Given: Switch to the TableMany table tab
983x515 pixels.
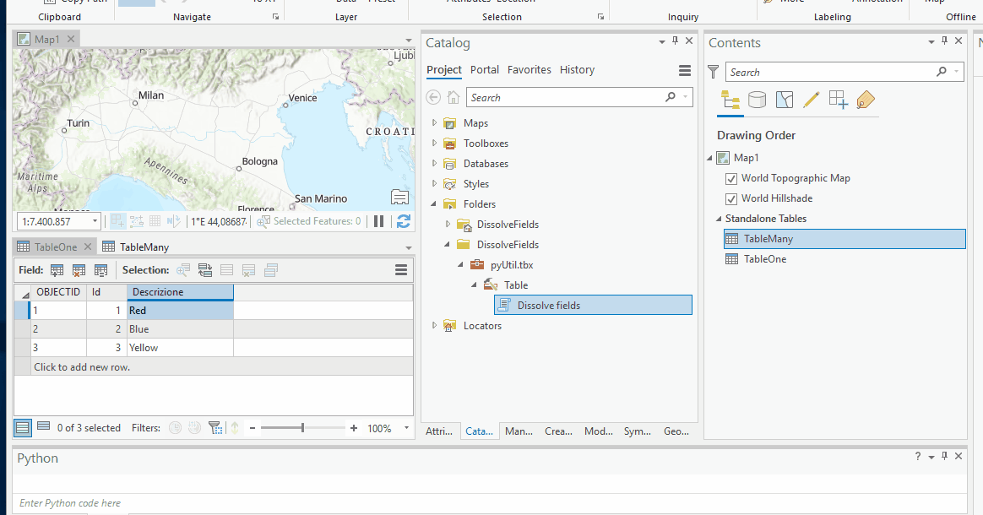Looking at the screenshot, I should tap(144, 247).
